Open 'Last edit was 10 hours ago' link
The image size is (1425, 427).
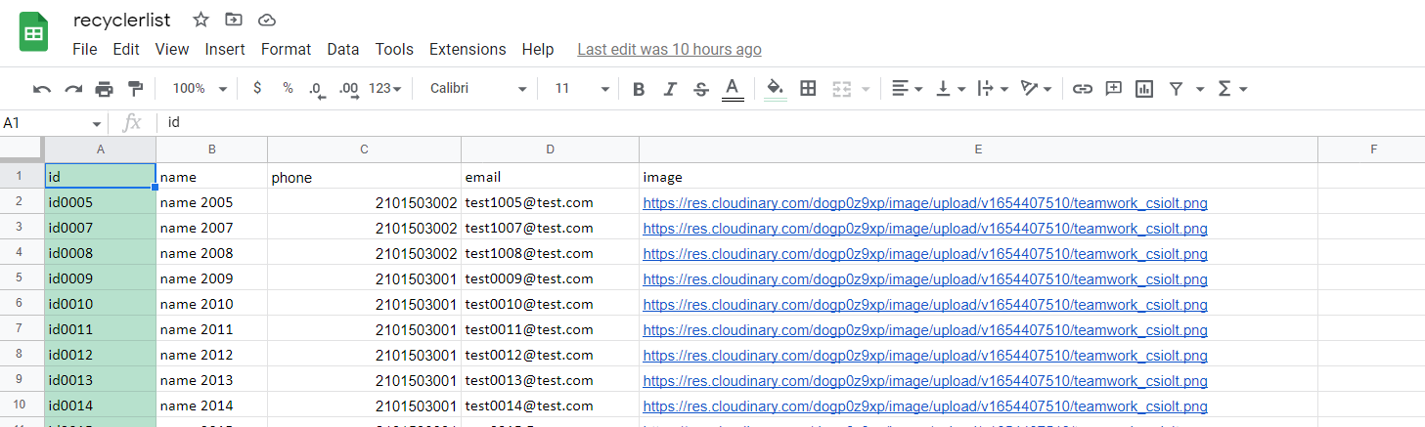(669, 49)
